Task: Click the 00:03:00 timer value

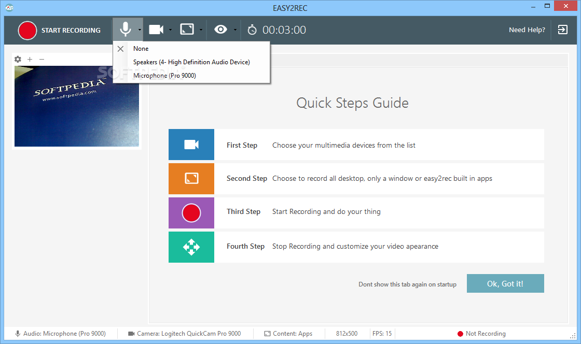Action: pos(284,30)
